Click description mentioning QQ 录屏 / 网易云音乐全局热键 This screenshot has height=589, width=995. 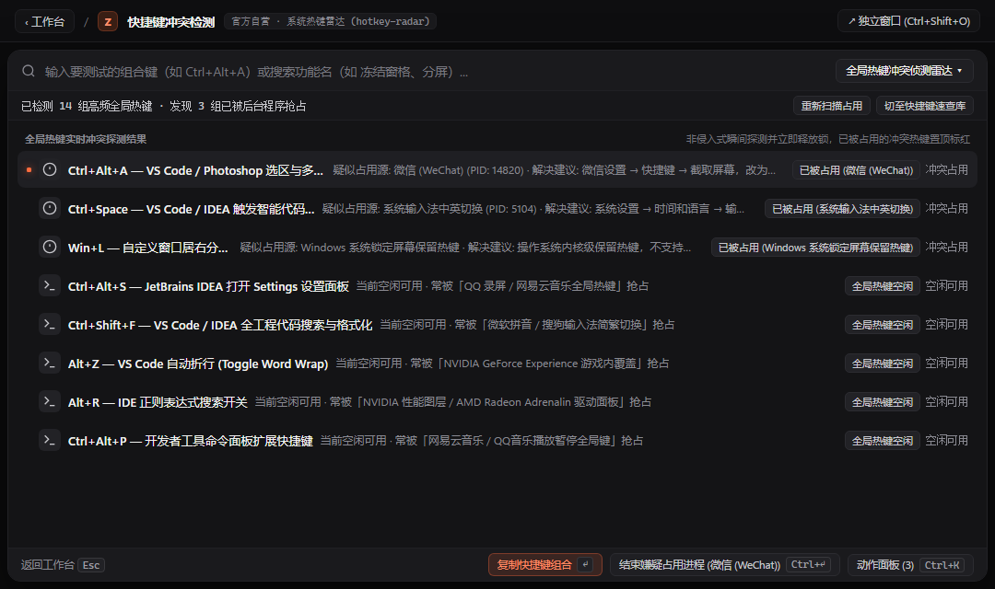[502, 286]
